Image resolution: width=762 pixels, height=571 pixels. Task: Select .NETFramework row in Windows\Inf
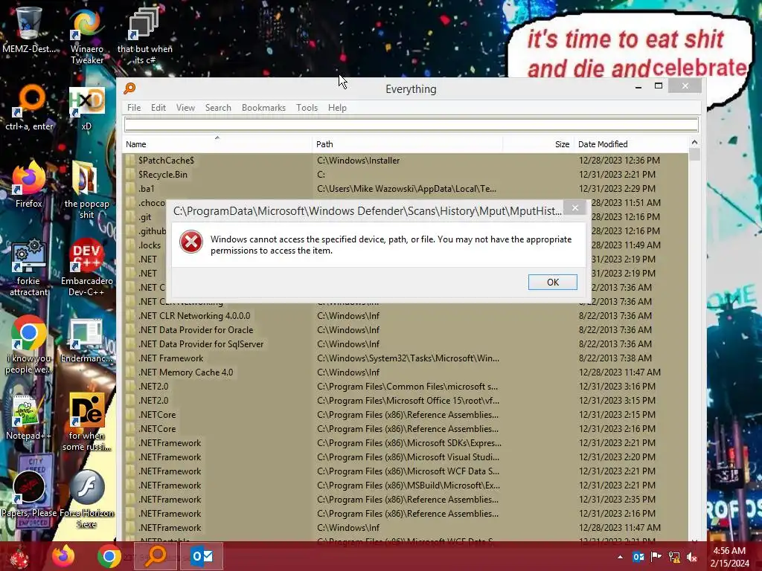[406, 527]
